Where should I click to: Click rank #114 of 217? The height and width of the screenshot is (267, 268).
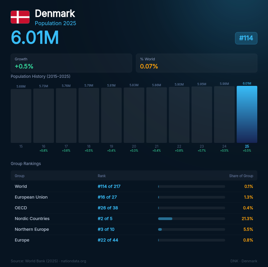pos(109,186)
